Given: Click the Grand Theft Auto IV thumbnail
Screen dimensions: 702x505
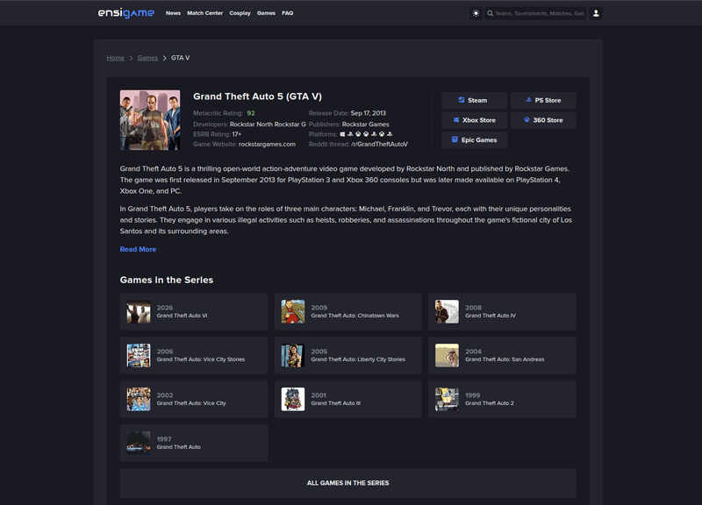Looking at the screenshot, I should coord(447,311).
